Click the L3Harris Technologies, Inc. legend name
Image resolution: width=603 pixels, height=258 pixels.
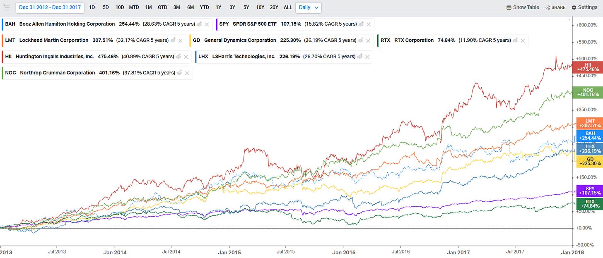[244, 57]
